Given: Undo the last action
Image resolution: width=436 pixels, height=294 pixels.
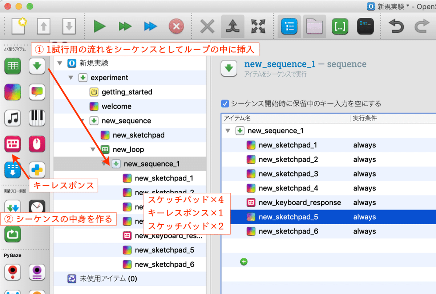Looking at the screenshot, I should 396,26.
